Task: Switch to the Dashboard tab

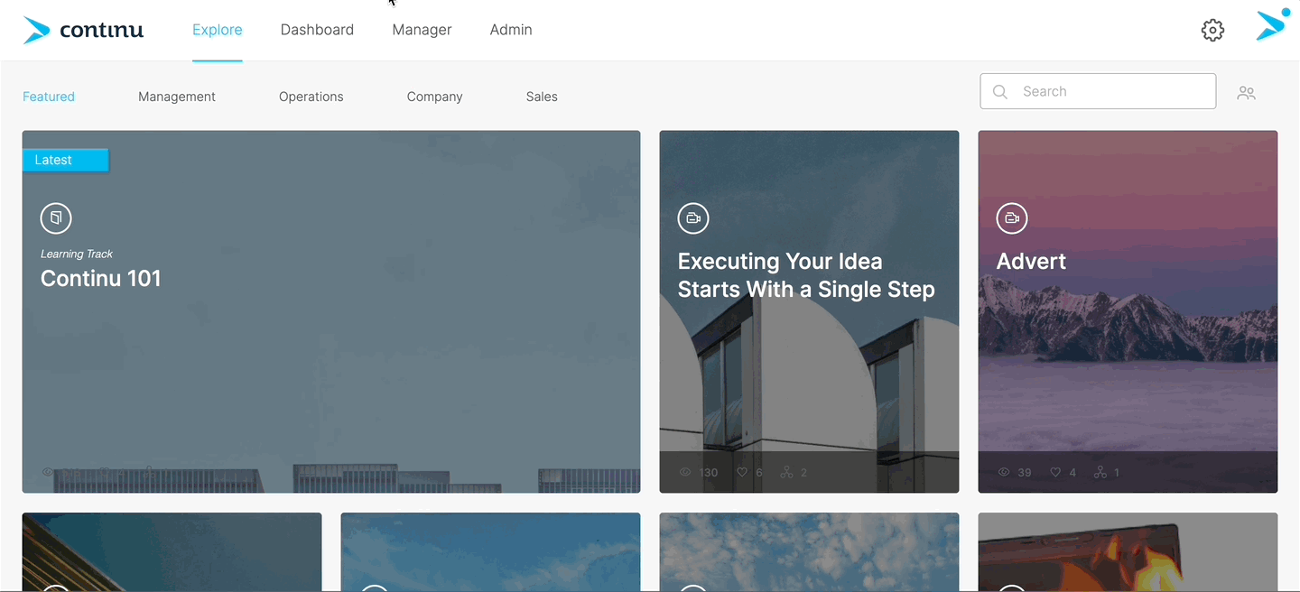Action: (317, 30)
